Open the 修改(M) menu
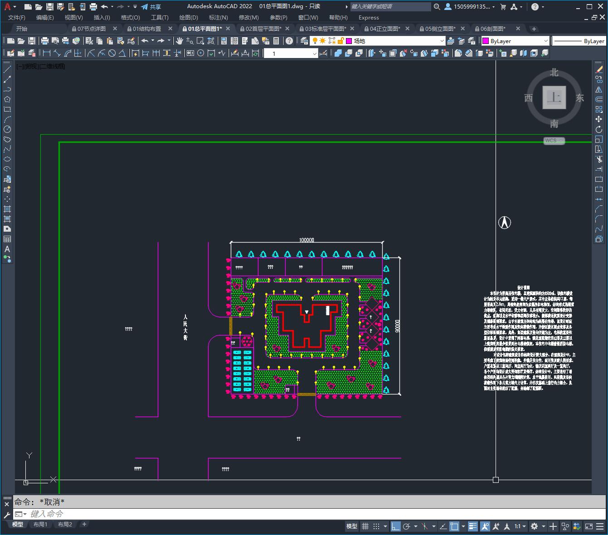608x535 pixels. pyautogui.click(x=248, y=17)
